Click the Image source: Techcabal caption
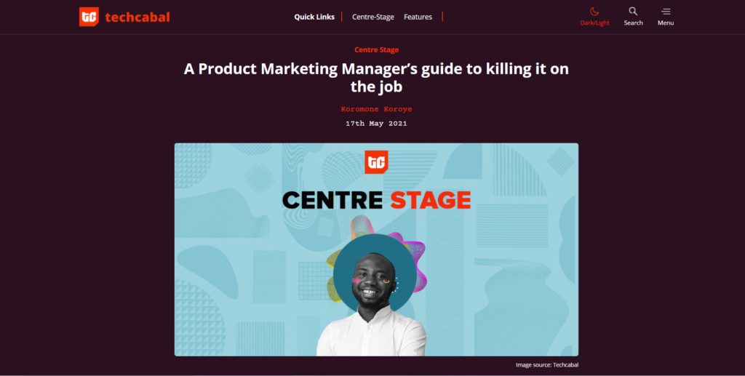 pos(546,365)
